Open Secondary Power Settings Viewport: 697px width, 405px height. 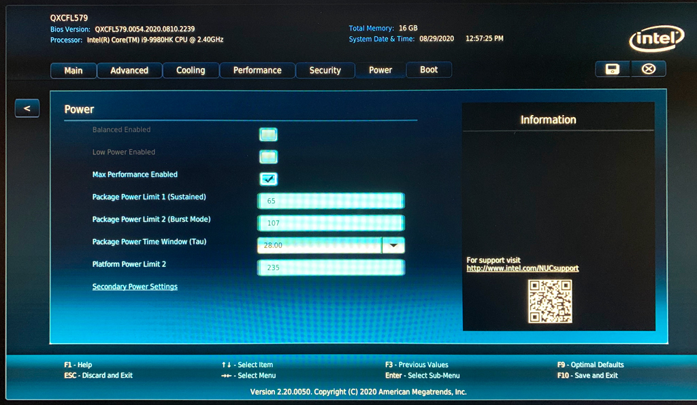pos(135,287)
